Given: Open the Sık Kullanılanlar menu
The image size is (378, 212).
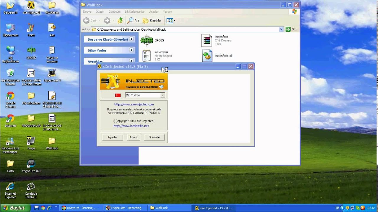Looking at the screenshot, I should point(135,11).
